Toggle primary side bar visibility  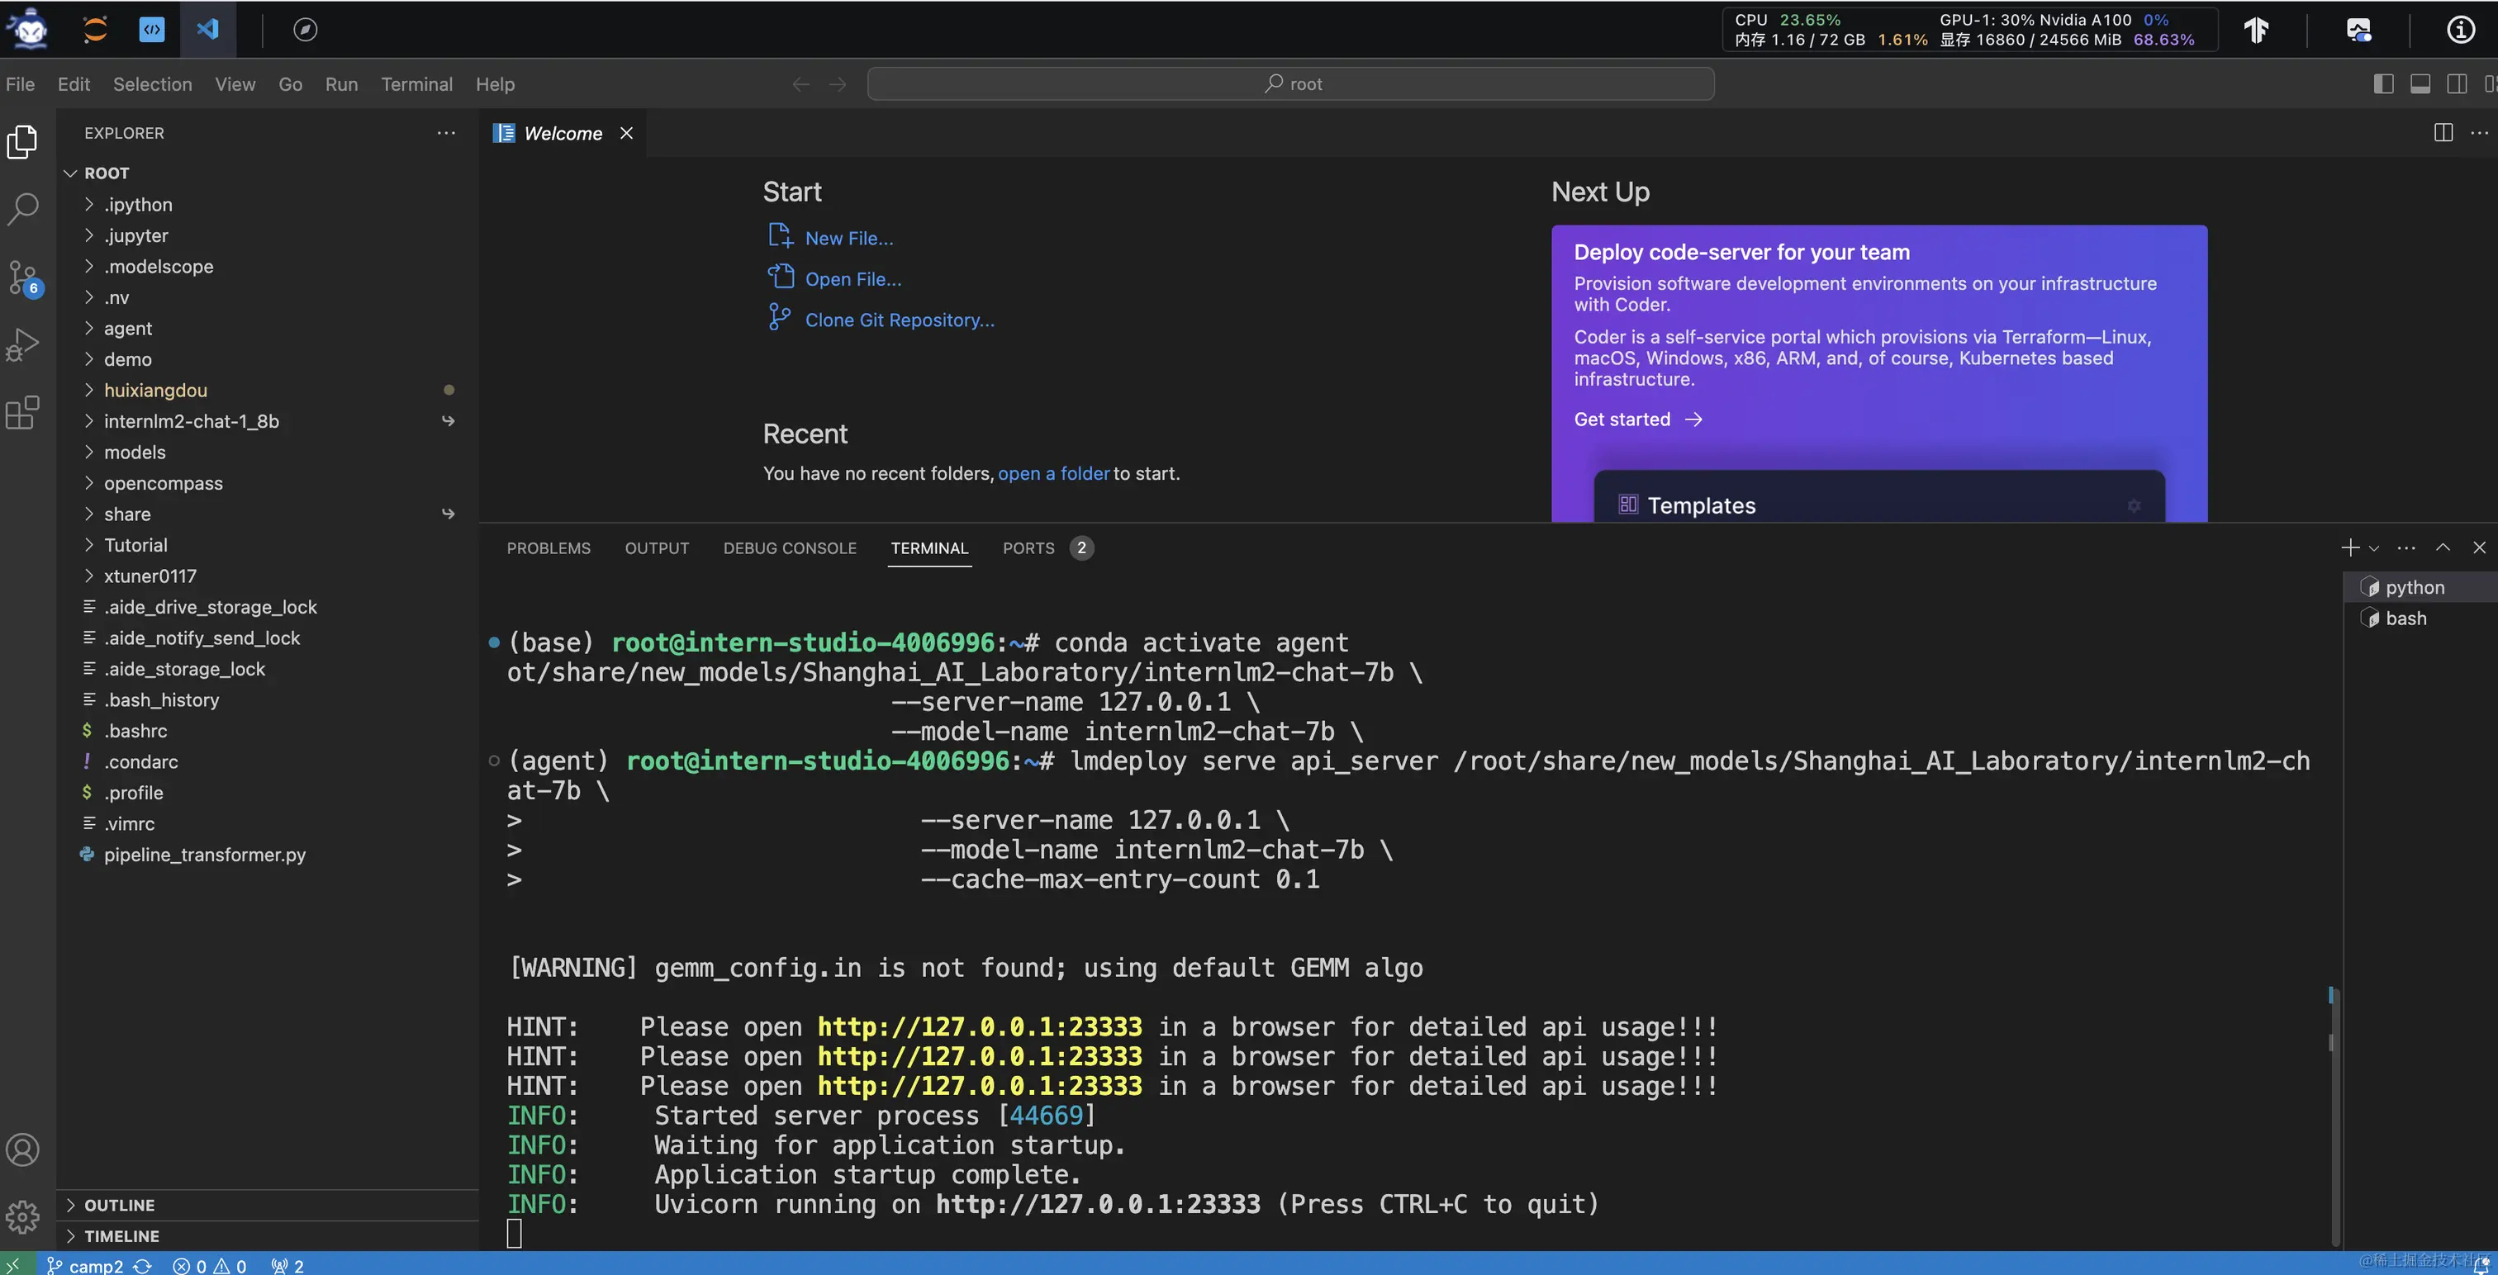[2383, 84]
